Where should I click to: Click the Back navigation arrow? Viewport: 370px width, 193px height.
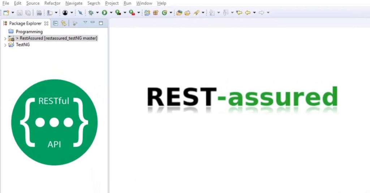[x=248, y=13]
